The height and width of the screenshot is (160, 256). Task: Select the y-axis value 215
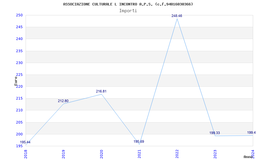point(19,99)
